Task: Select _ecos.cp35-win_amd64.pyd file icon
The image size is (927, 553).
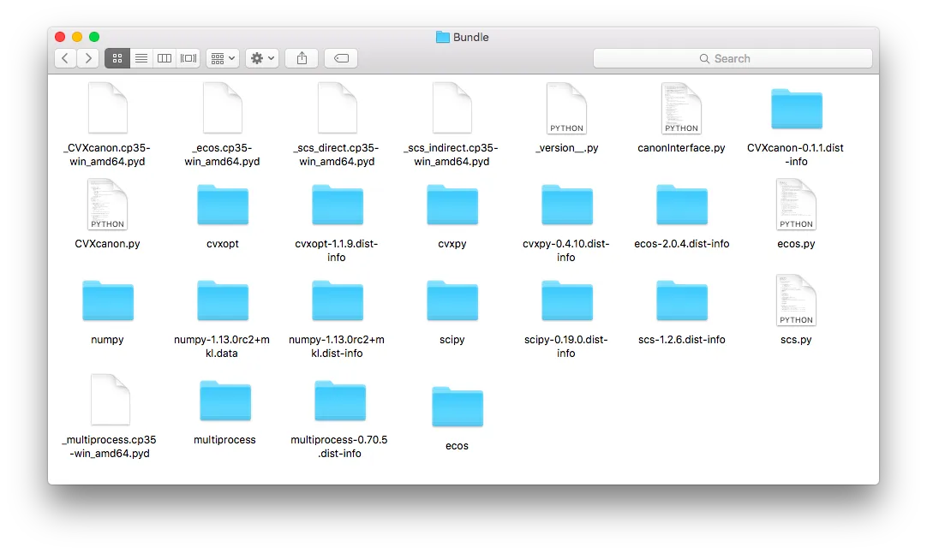Action: (222, 108)
